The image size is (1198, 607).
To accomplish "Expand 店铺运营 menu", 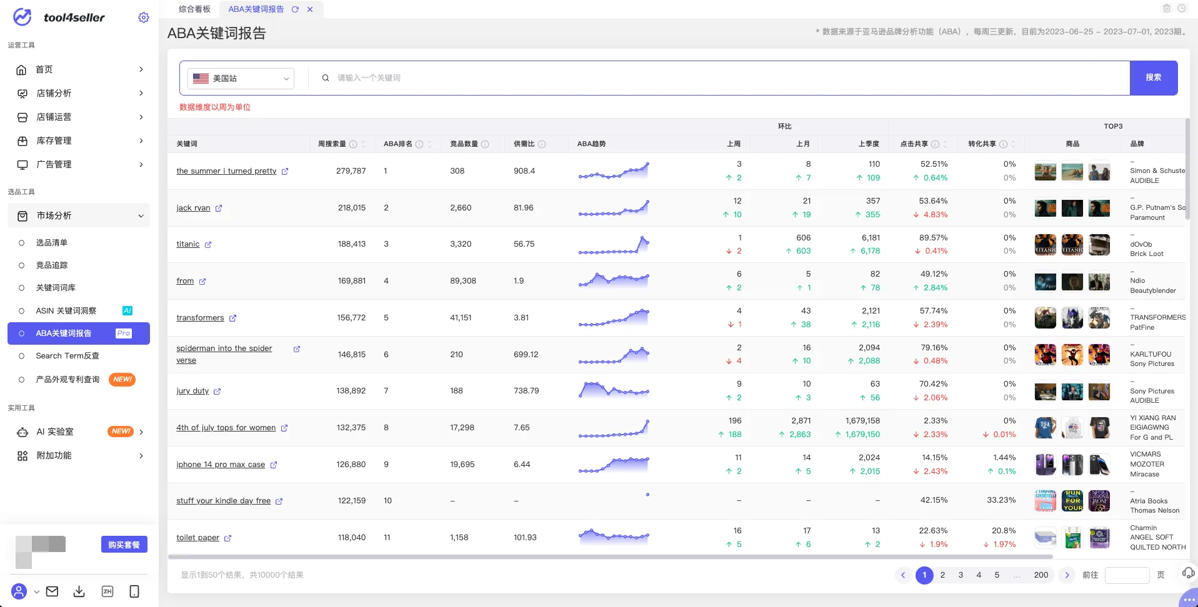I will coord(79,117).
